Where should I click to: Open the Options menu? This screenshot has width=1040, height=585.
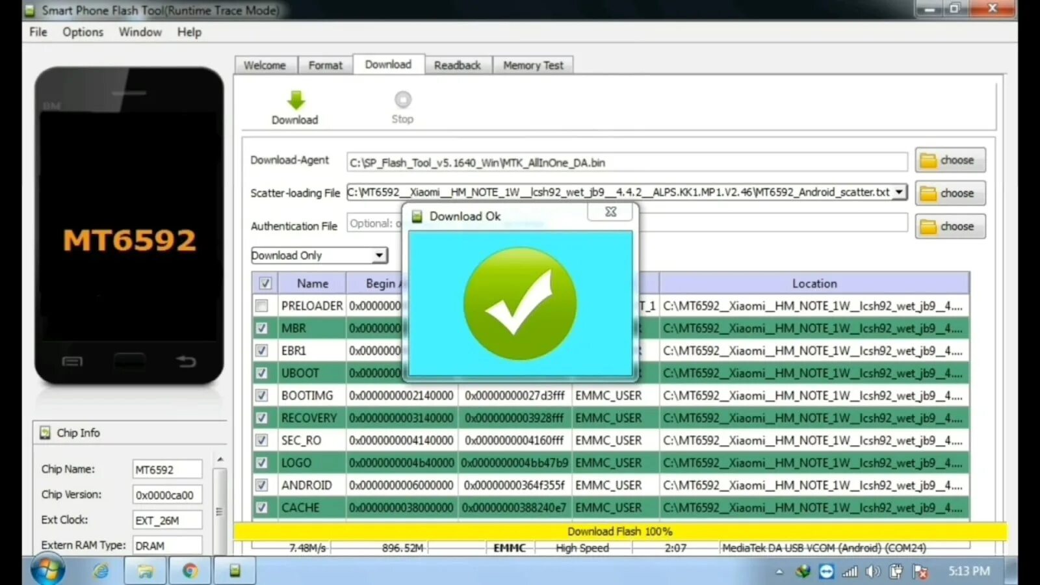click(83, 32)
